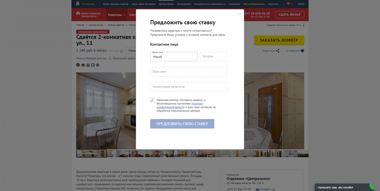The image size is (380, 191).
Task: Untick the personal data consent checkbox
Action: tap(152, 100)
